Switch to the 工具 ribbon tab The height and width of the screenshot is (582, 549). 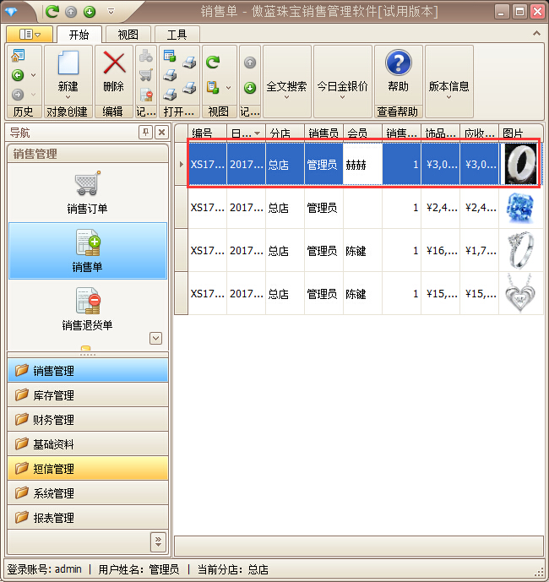pyautogui.click(x=177, y=35)
